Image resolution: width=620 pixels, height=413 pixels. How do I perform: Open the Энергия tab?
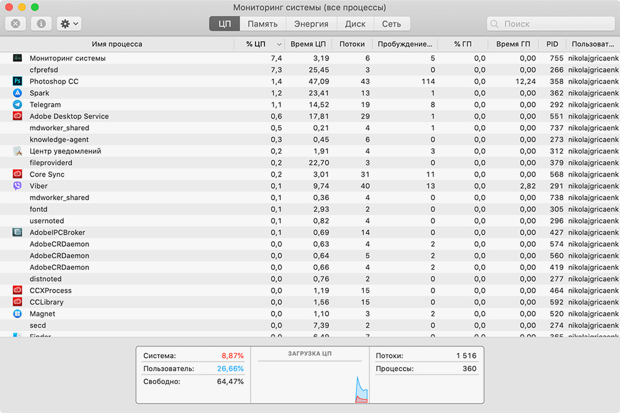pyautogui.click(x=311, y=24)
